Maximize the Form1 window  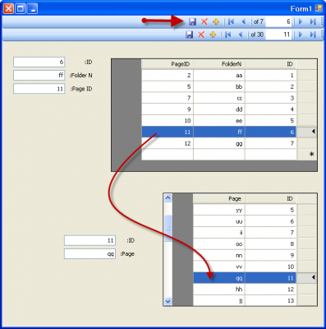click(21, 9)
